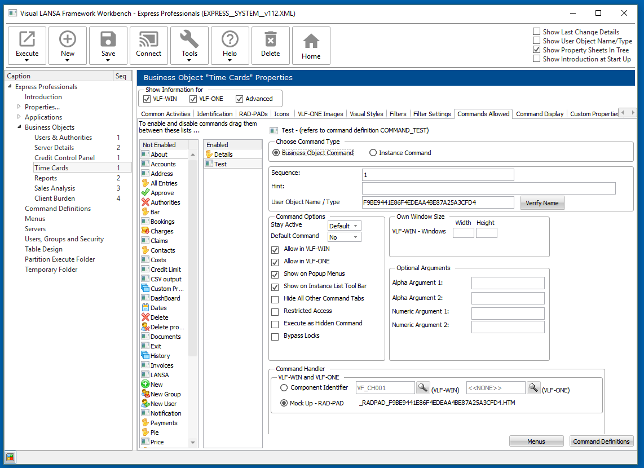Select Test in the Enabled list
Screen dimensions: 644x468
coord(232,164)
